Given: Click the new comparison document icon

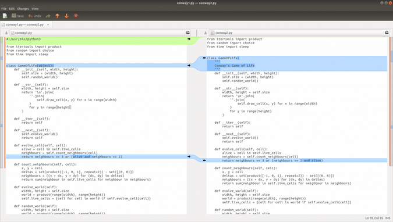Looking at the screenshot, I should click(5, 16).
